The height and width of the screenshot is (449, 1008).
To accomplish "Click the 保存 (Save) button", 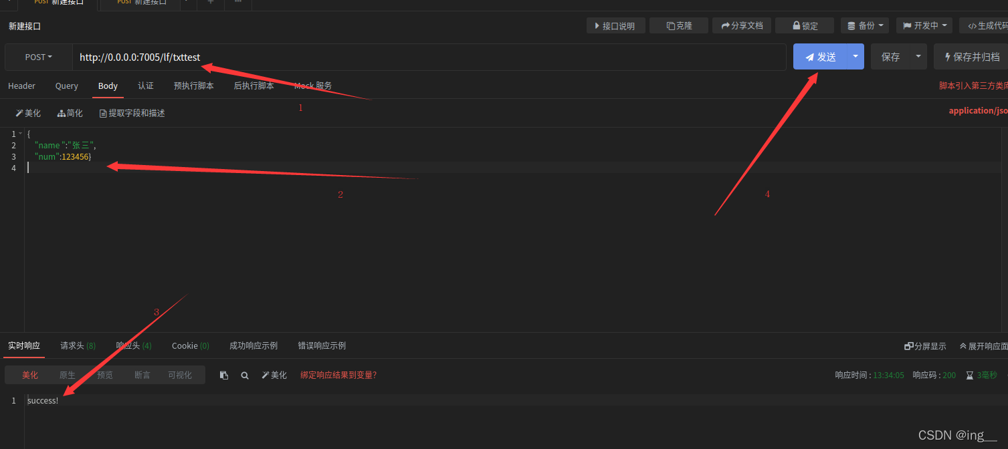I will coord(890,57).
